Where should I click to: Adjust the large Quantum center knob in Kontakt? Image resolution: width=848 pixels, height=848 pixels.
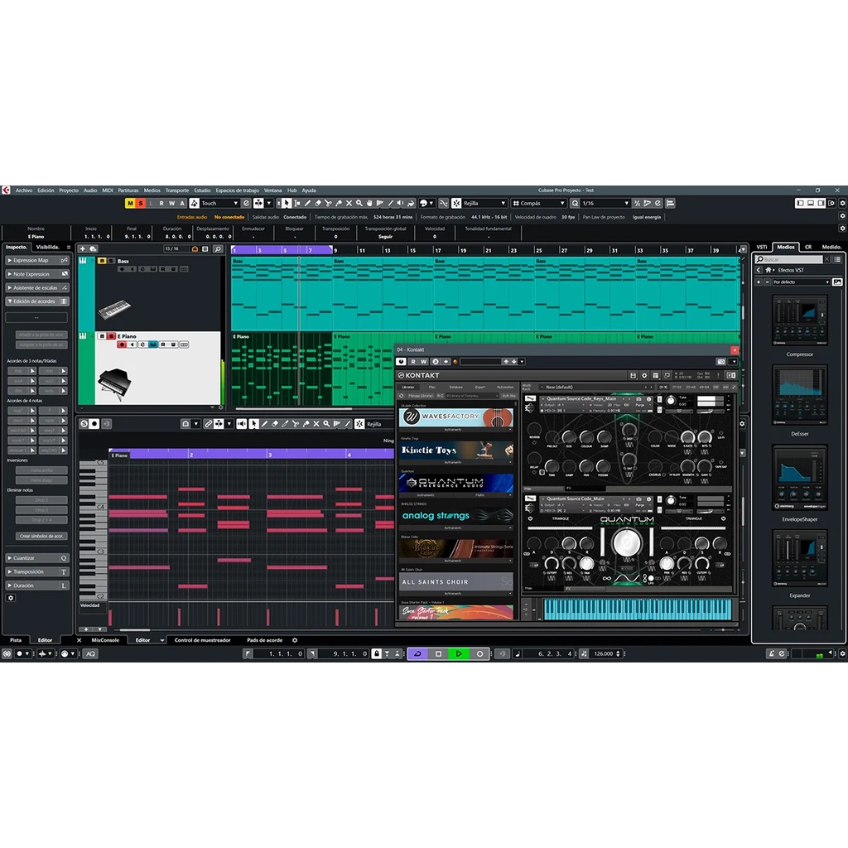click(626, 542)
